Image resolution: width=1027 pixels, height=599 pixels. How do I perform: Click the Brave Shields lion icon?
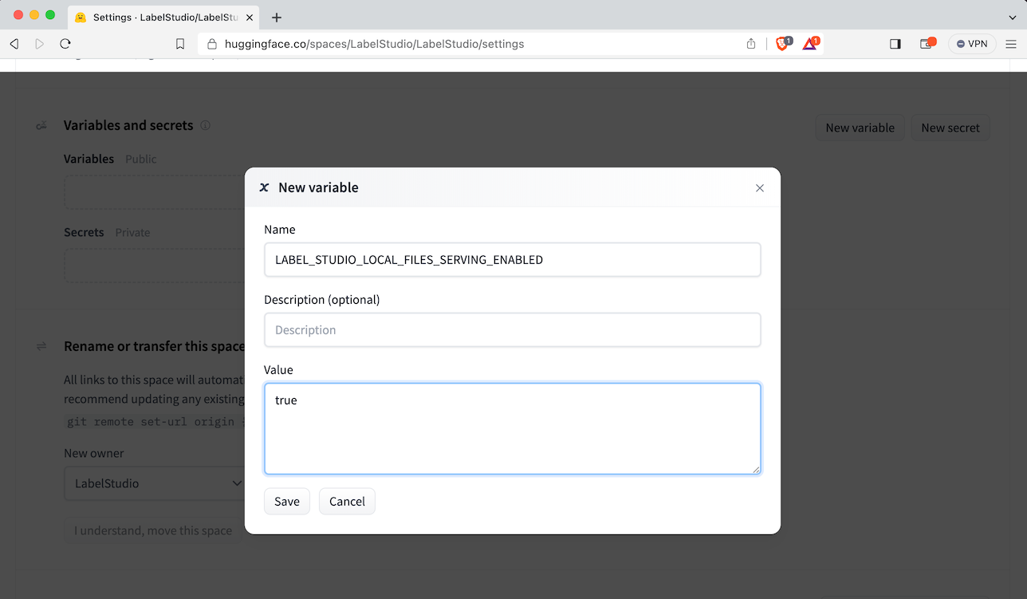[783, 44]
